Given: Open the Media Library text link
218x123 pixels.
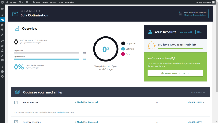Looking at the screenshot, I should 62,112.
